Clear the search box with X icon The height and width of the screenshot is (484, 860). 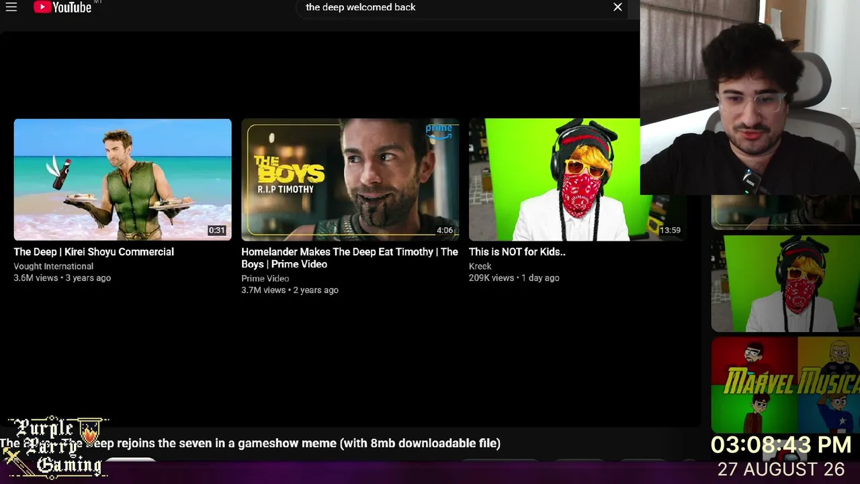[x=617, y=7]
